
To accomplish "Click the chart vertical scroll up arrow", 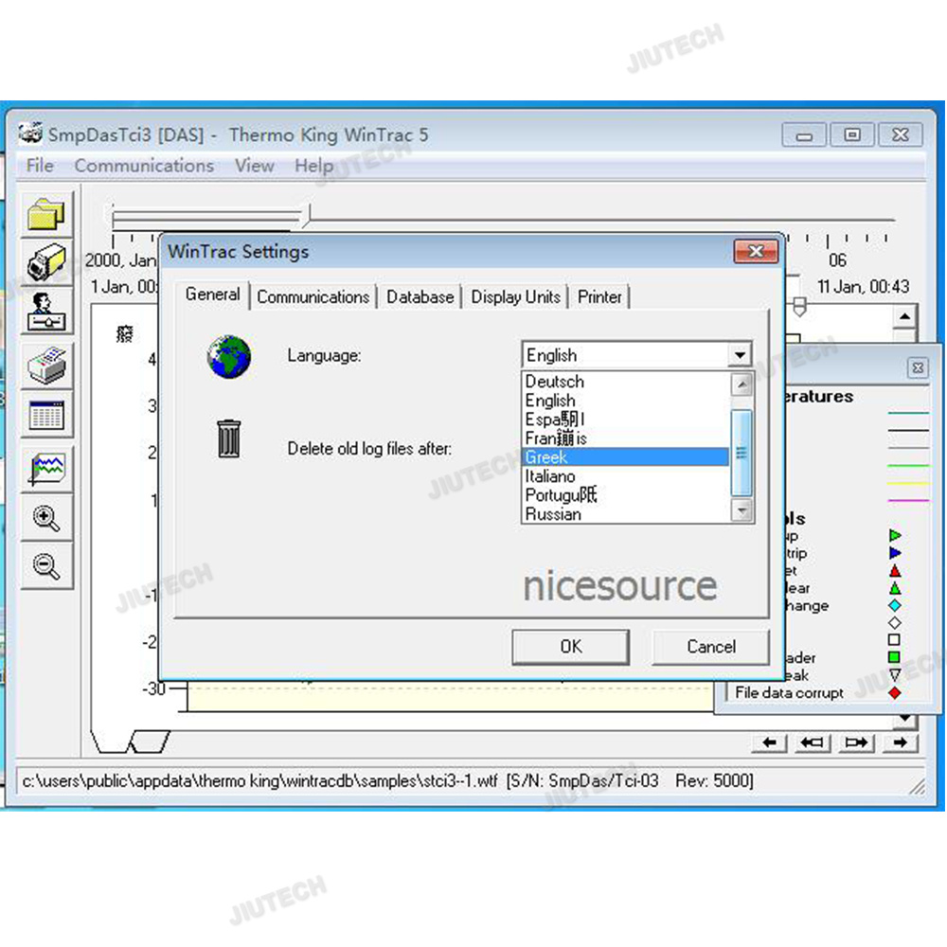I will (904, 316).
